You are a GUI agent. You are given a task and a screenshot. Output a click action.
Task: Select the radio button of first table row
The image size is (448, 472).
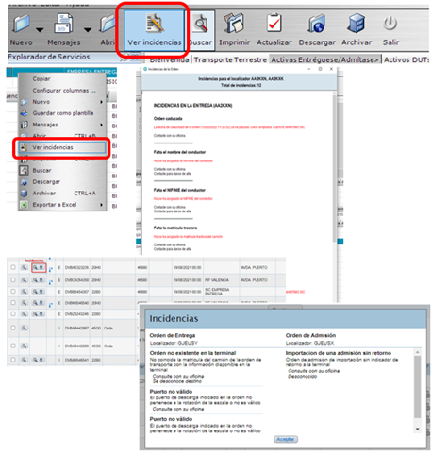point(13,267)
